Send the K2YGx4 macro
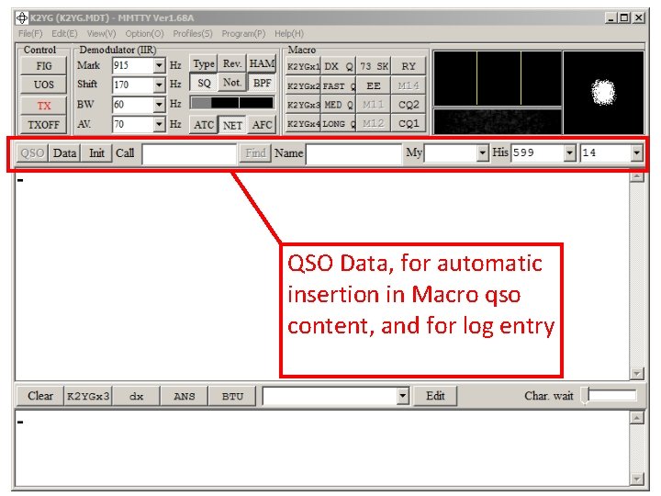Image resolution: width=661 pixels, height=496 pixels. point(304,124)
